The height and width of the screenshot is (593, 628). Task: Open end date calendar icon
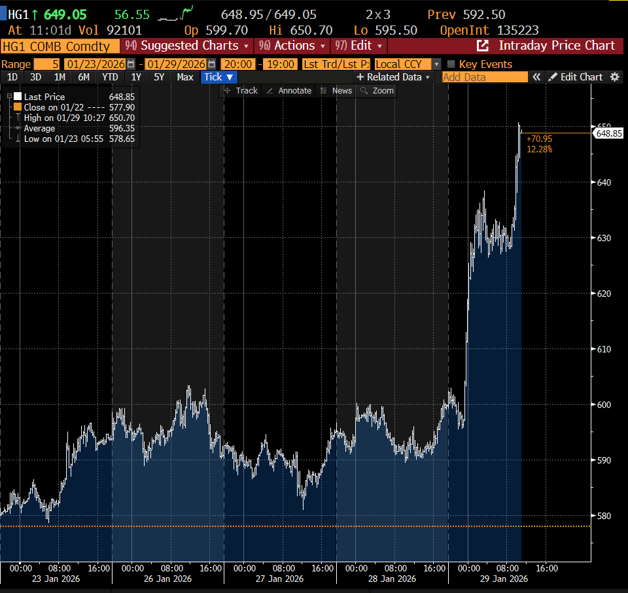coord(211,64)
